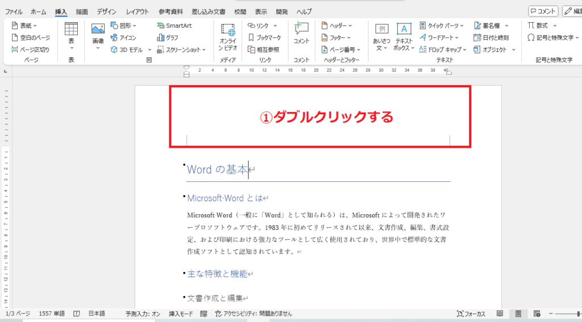Insert 日付と時刻 date and time
This screenshot has width=582, height=322.
coord(491,37)
